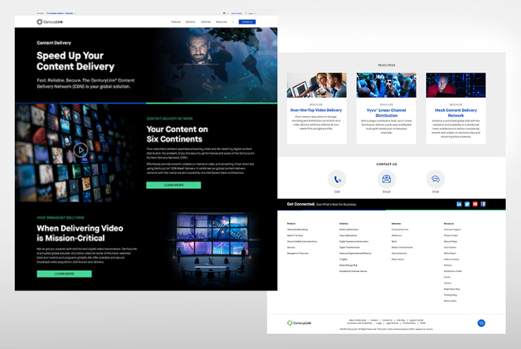This screenshot has width=521, height=349.
Task: Open the Products menu in the header
Action: click(176, 22)
